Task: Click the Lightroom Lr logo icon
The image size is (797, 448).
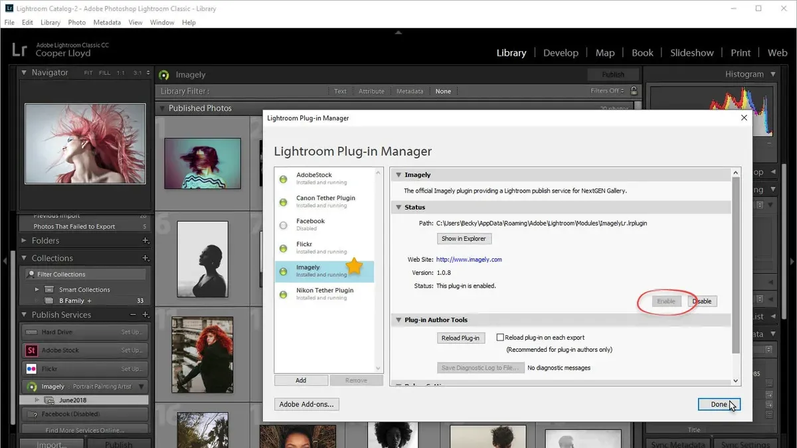Action: (x=19, y=49)
